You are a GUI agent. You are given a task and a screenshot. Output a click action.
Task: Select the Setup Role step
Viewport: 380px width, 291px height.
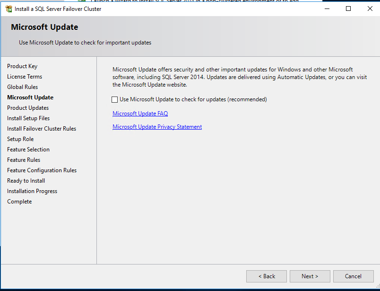(x=20, y=139)
